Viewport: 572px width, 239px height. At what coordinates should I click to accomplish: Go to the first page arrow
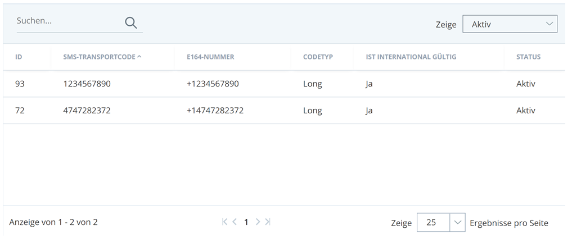click(x=225, y=222)
